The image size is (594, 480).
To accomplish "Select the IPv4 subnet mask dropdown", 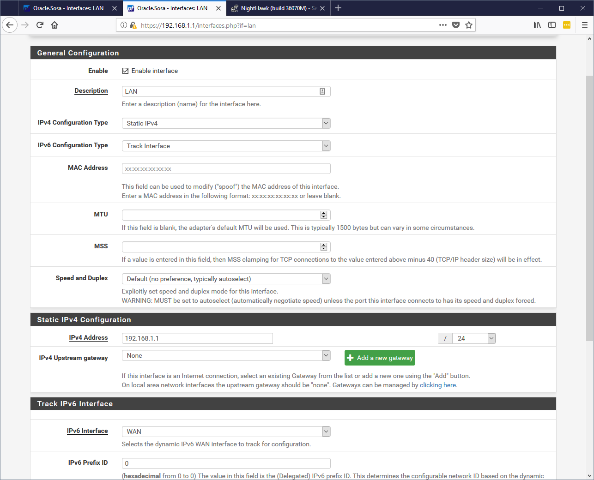I will point(474,338).
